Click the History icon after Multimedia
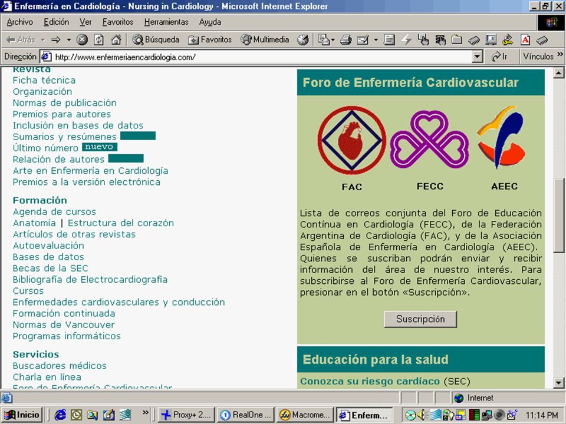 coord(302,39)
